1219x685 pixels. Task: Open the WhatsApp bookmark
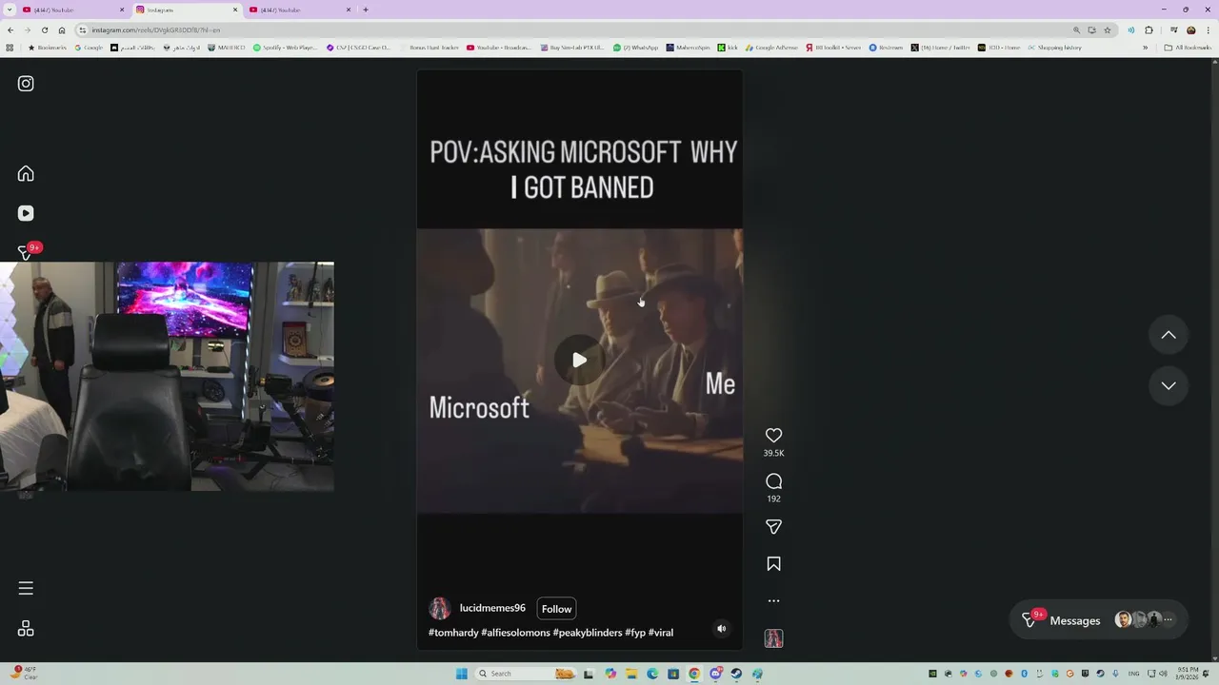[635, 47]
